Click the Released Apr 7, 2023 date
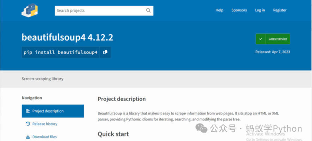This screenshot has width=312, height=141. click(x=273, y=52)
